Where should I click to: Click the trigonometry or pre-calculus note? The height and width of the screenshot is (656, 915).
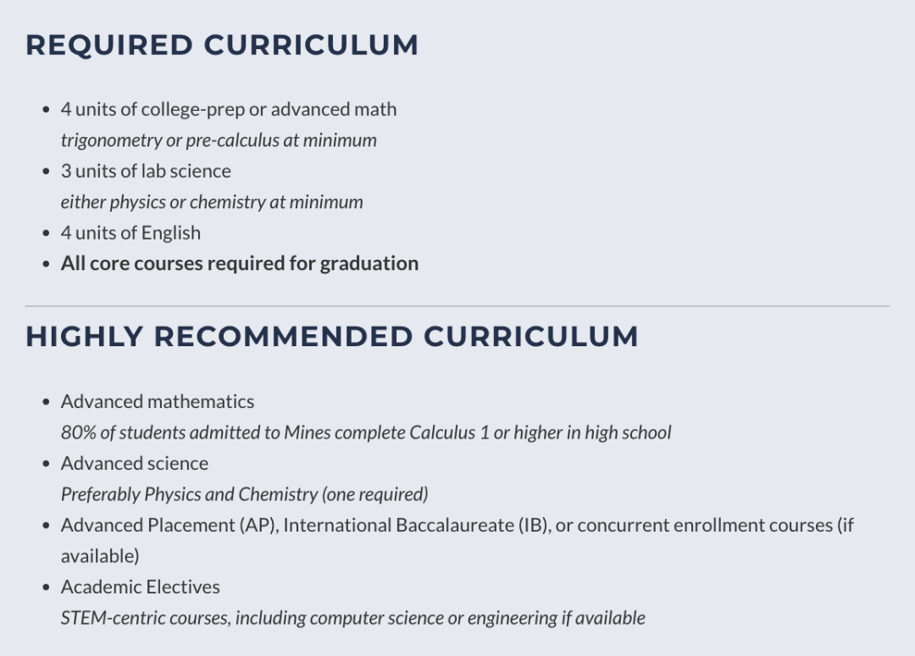tap(219, 140)
